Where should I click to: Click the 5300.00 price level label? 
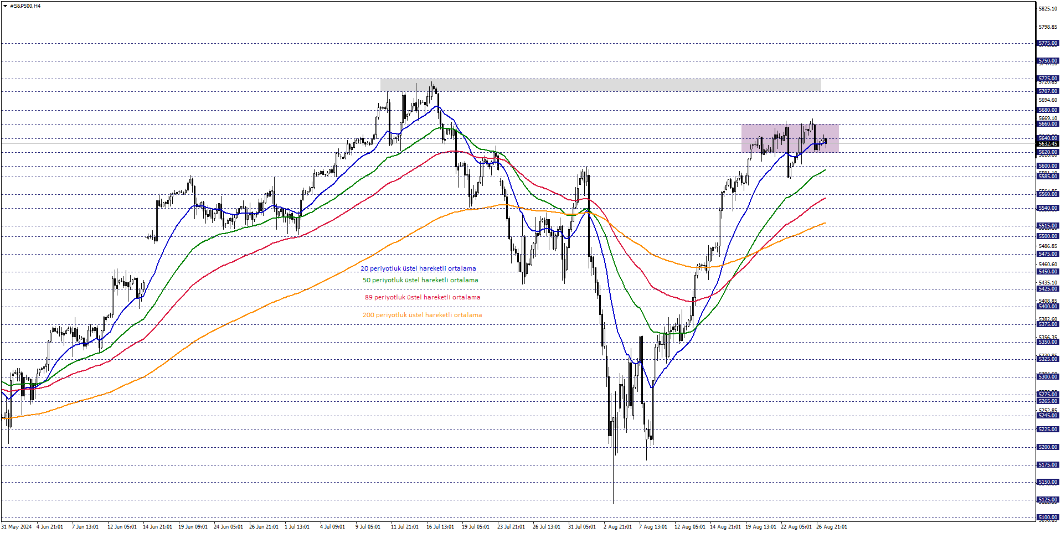1048,377
